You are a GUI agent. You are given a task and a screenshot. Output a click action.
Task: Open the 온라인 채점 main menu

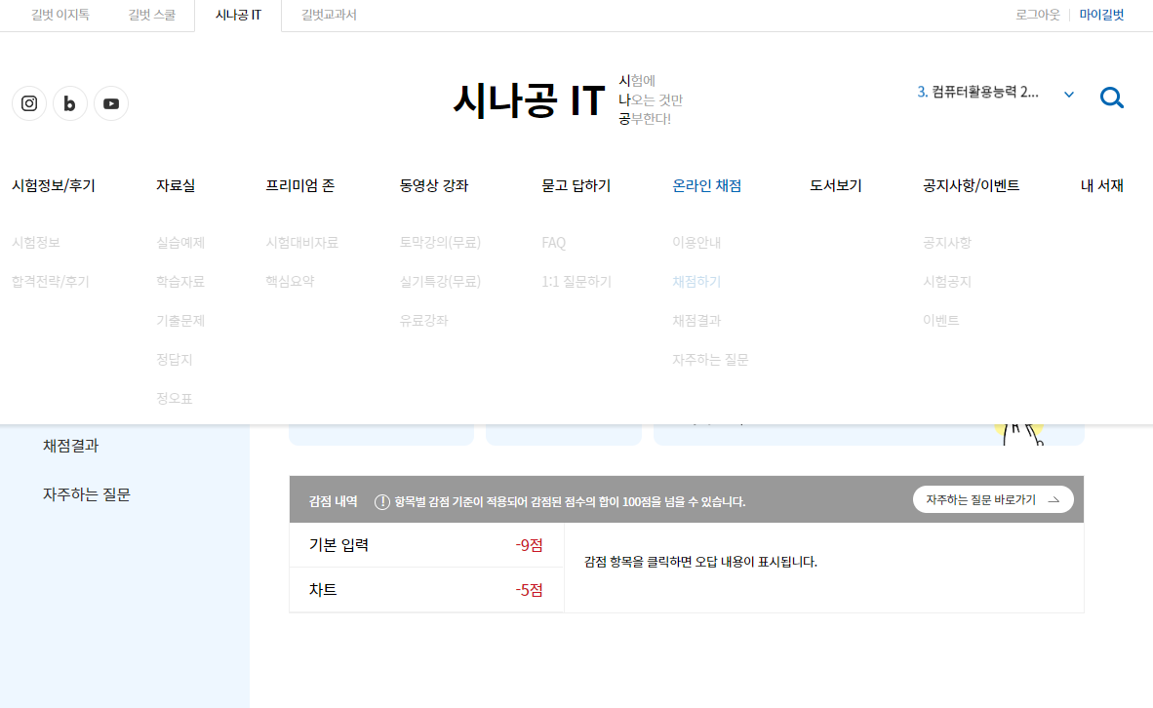point(706,185)
